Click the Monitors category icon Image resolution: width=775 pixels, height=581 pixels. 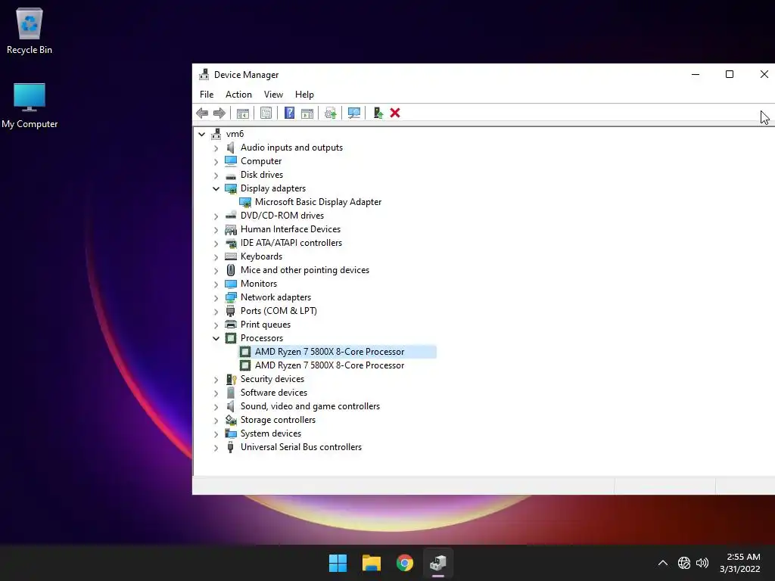pos(231,284)
